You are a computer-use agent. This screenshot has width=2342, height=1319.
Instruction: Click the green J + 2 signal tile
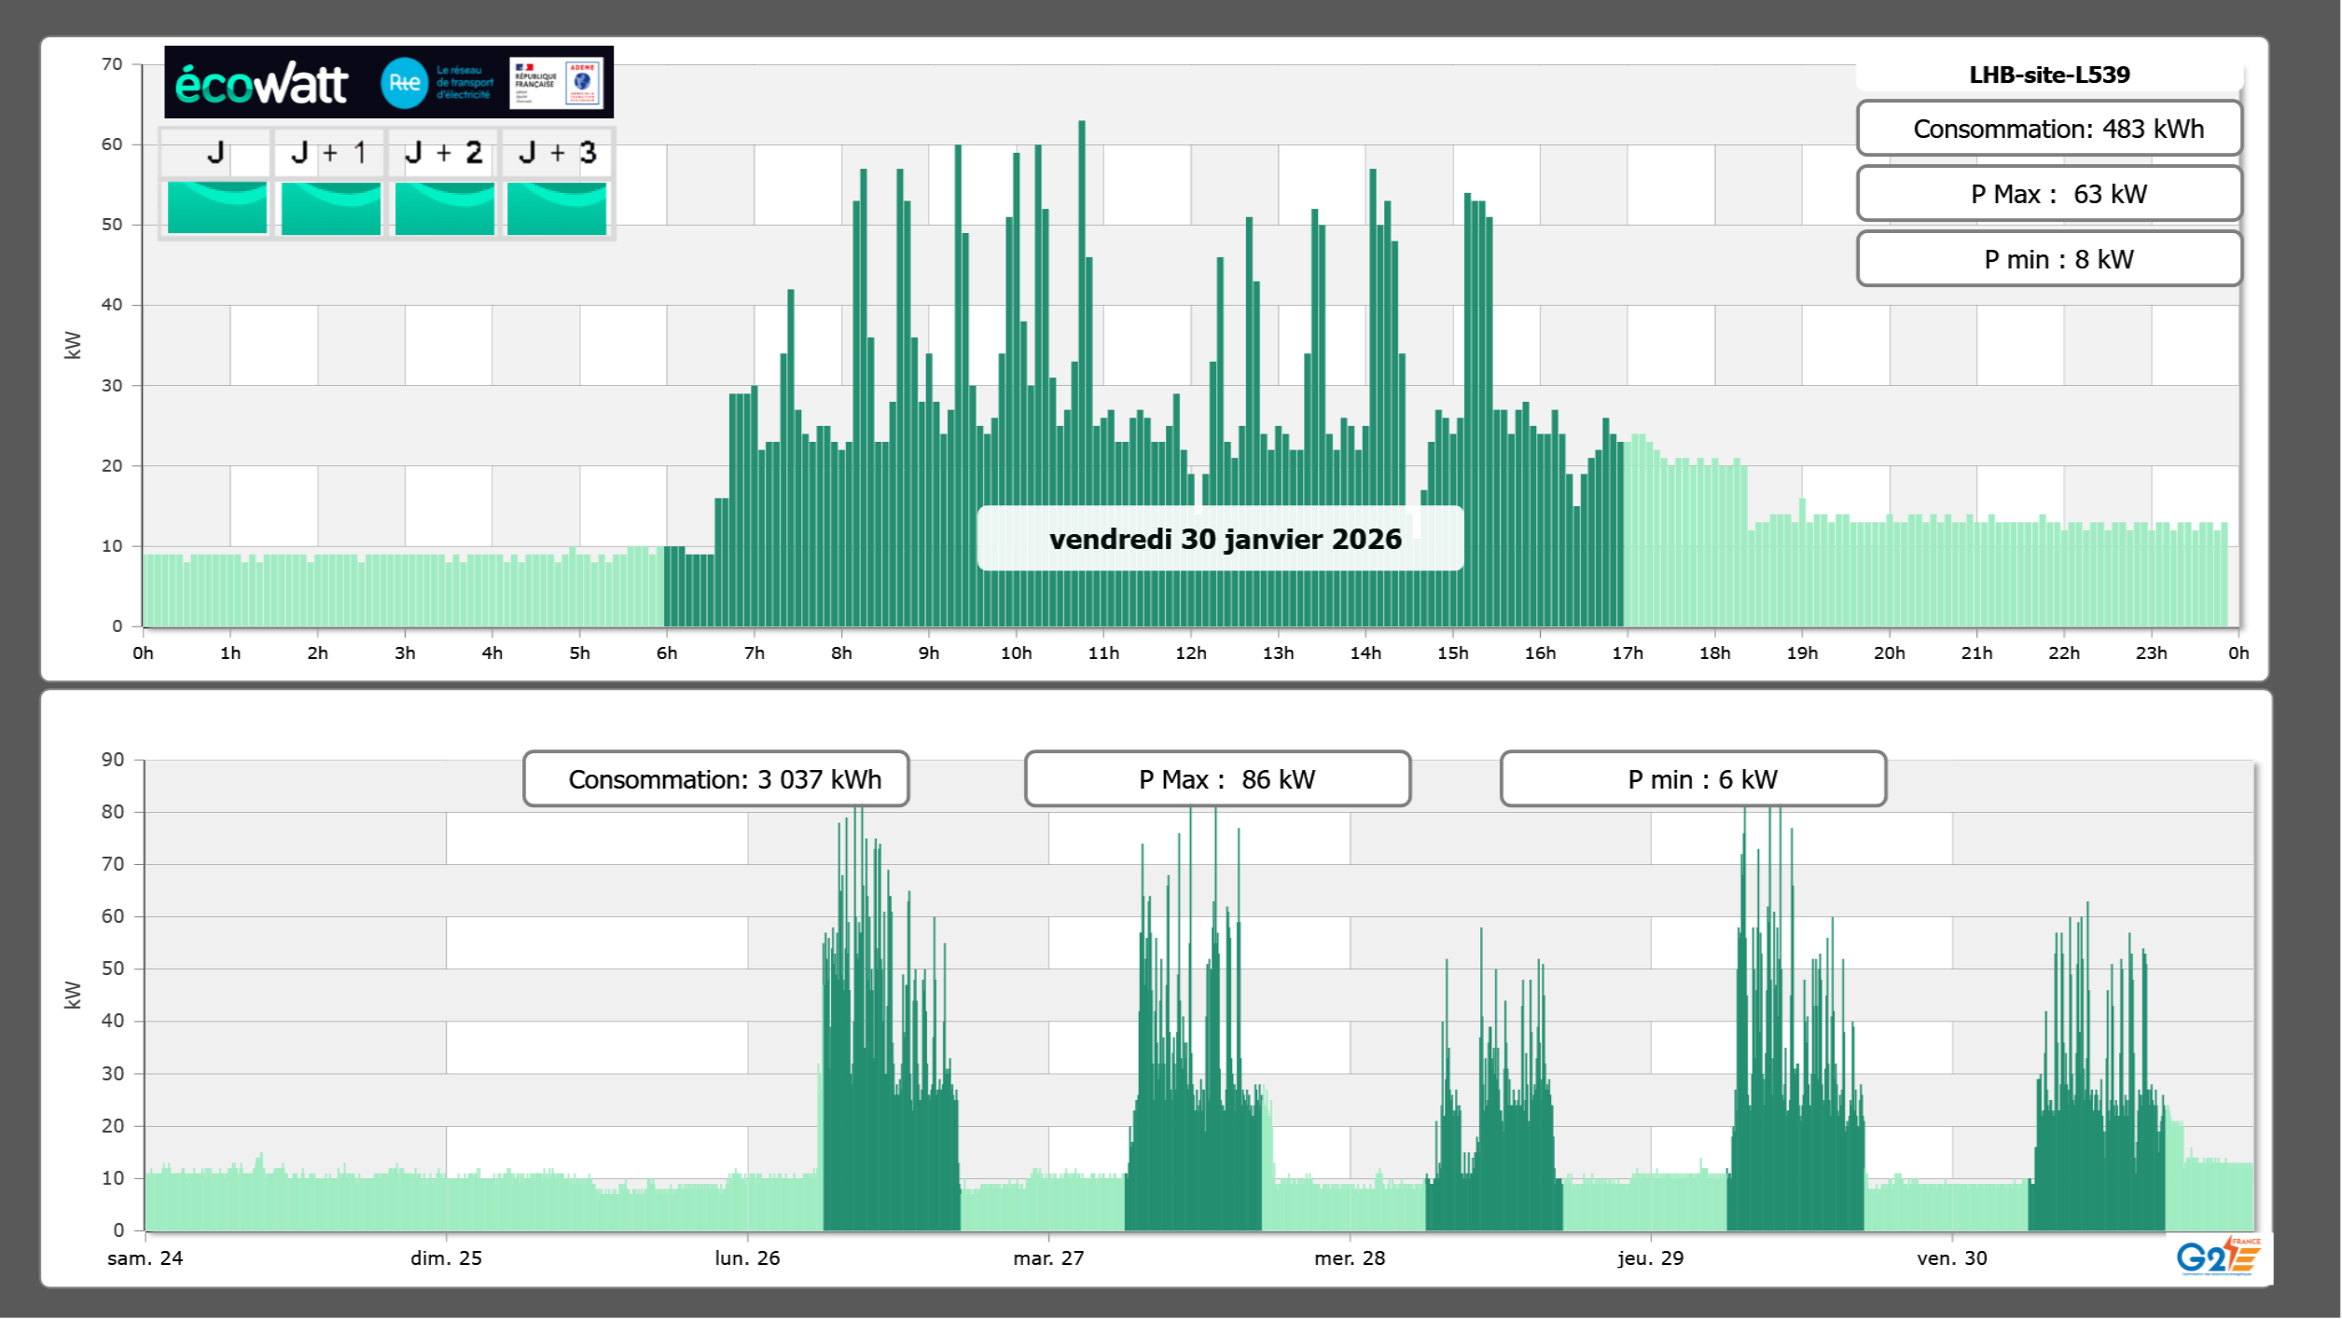(444, 208)
